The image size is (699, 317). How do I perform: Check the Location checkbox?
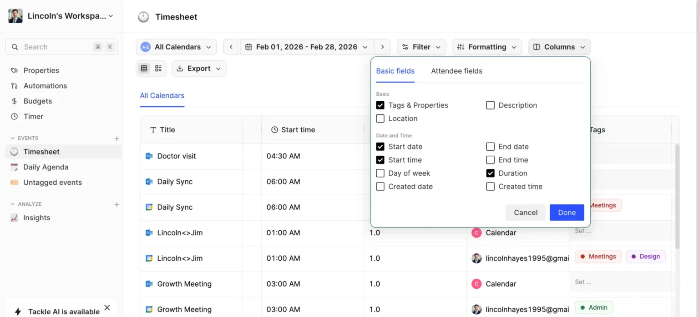pos(380,119)
